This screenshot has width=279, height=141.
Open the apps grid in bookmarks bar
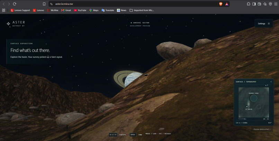click(x=3, y=10)
